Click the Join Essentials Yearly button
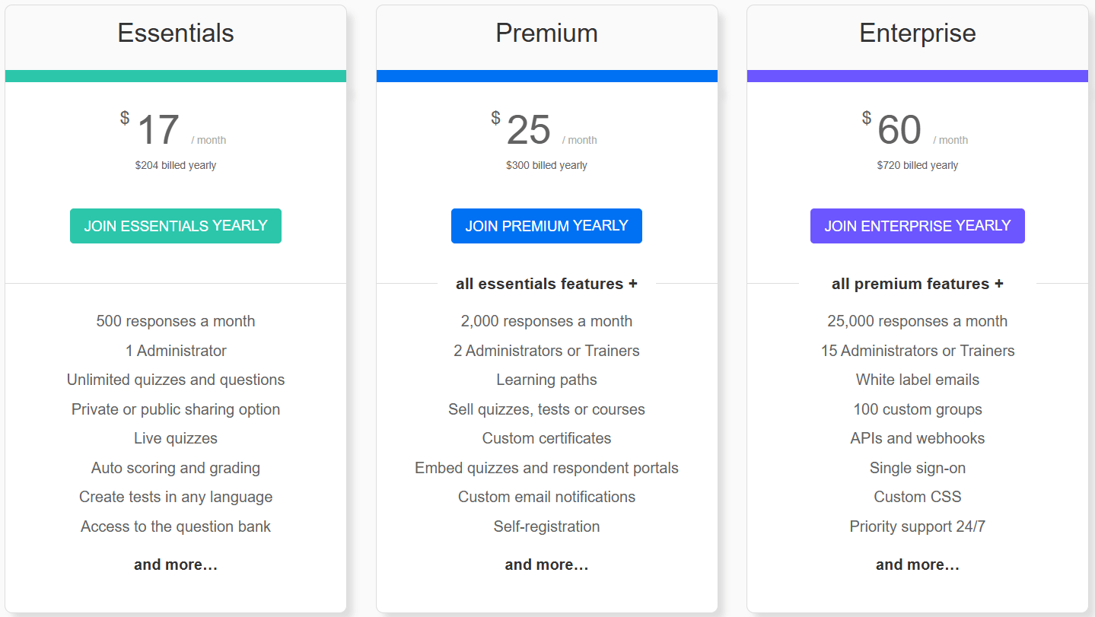This screenshot has height=617, width=1095. [x=176, y=226]
